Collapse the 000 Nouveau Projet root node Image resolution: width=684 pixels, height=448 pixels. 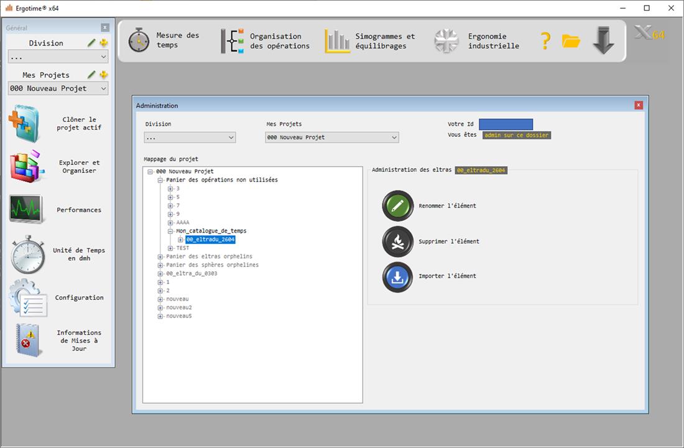[150, 172]
